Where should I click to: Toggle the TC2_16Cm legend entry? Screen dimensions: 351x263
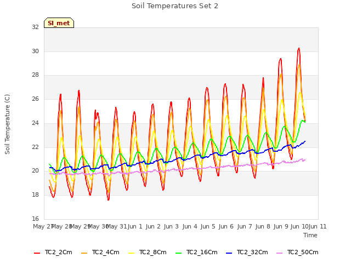(x=196, y=252)
